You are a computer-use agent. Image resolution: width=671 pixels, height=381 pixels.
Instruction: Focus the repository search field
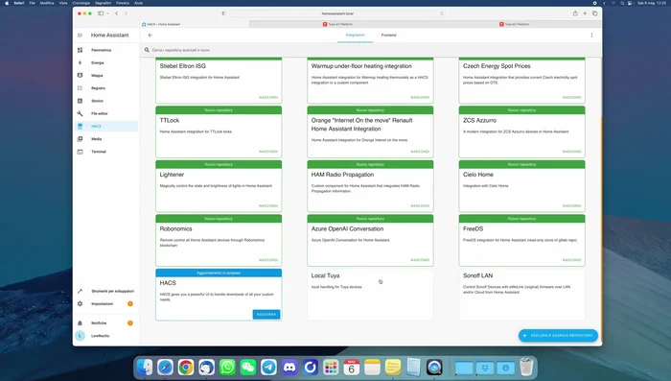(x=370, y=50)
